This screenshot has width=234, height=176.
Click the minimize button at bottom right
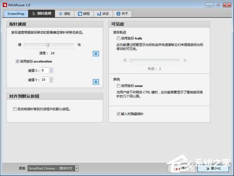(x=213, y=168)
